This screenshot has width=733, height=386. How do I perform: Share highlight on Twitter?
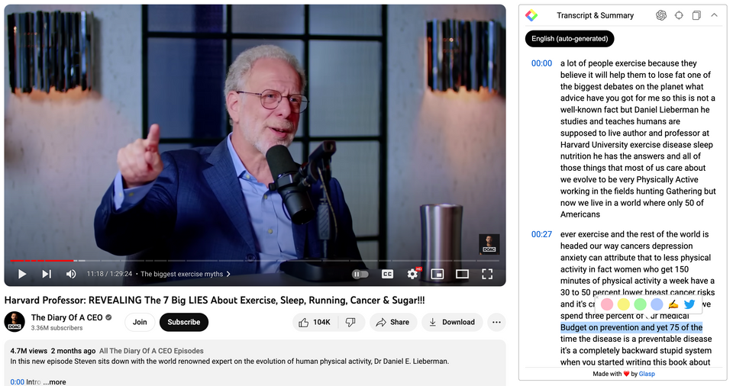tap(689, 304)
